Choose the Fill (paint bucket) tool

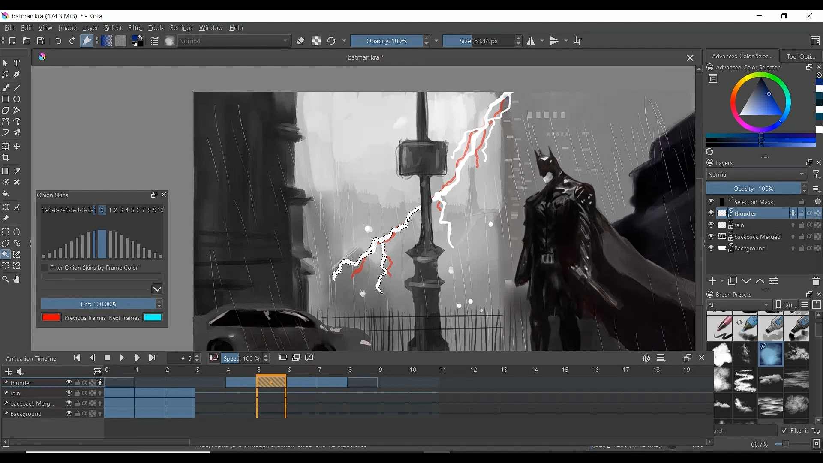(x=6, y=194)
